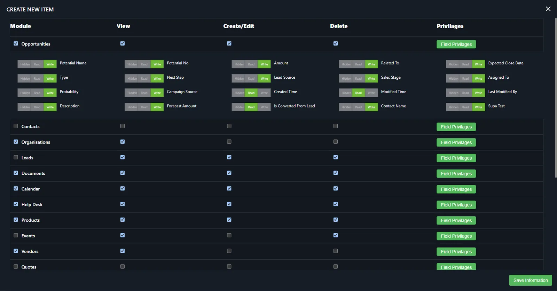This screenshot has width=557, height=291.
Task: Set Is Converted From Lead to Write
Action: coord(264,107)
